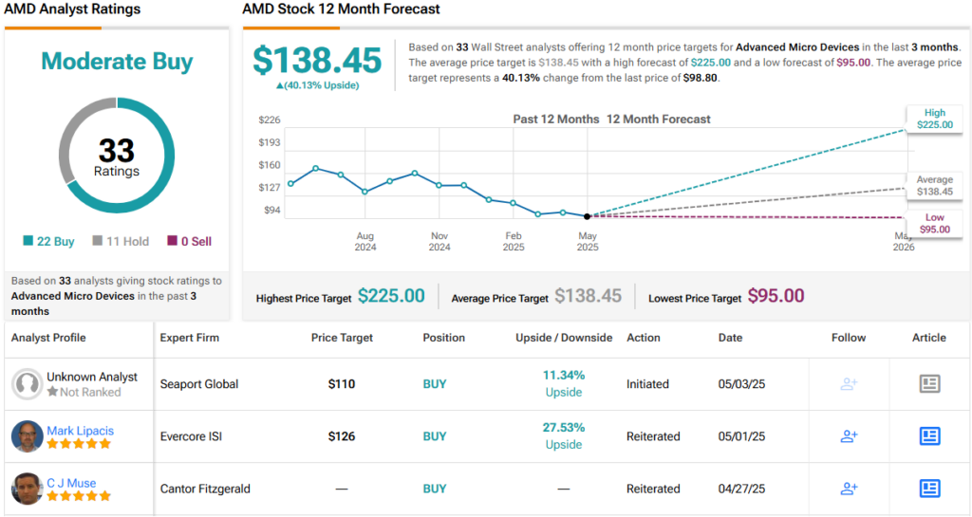Click the May 2025 black chart point
The image size is (972, 517).
click(x=587, y=216)
